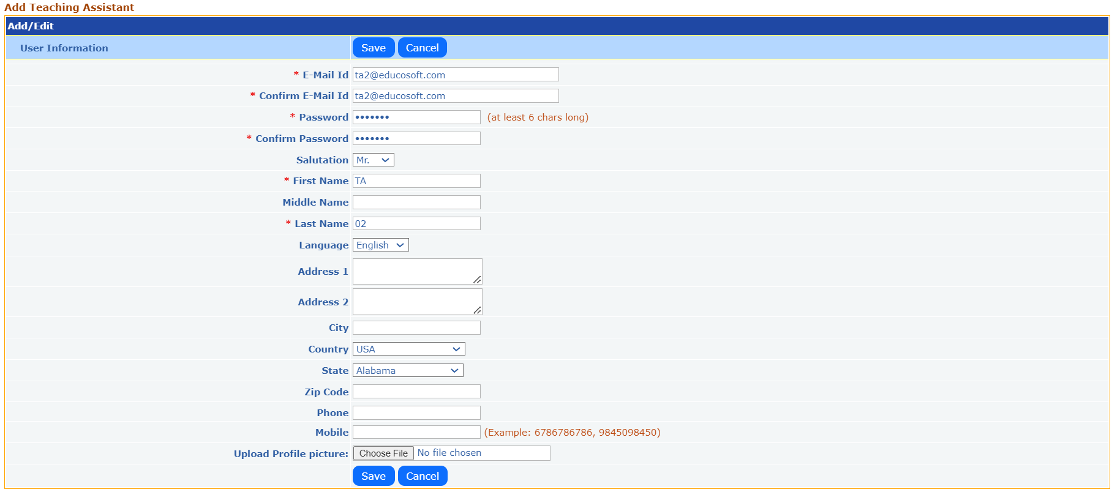
Task: Open the Salutation dropdown
Action: pyautogui.click(x=373, y=160)
